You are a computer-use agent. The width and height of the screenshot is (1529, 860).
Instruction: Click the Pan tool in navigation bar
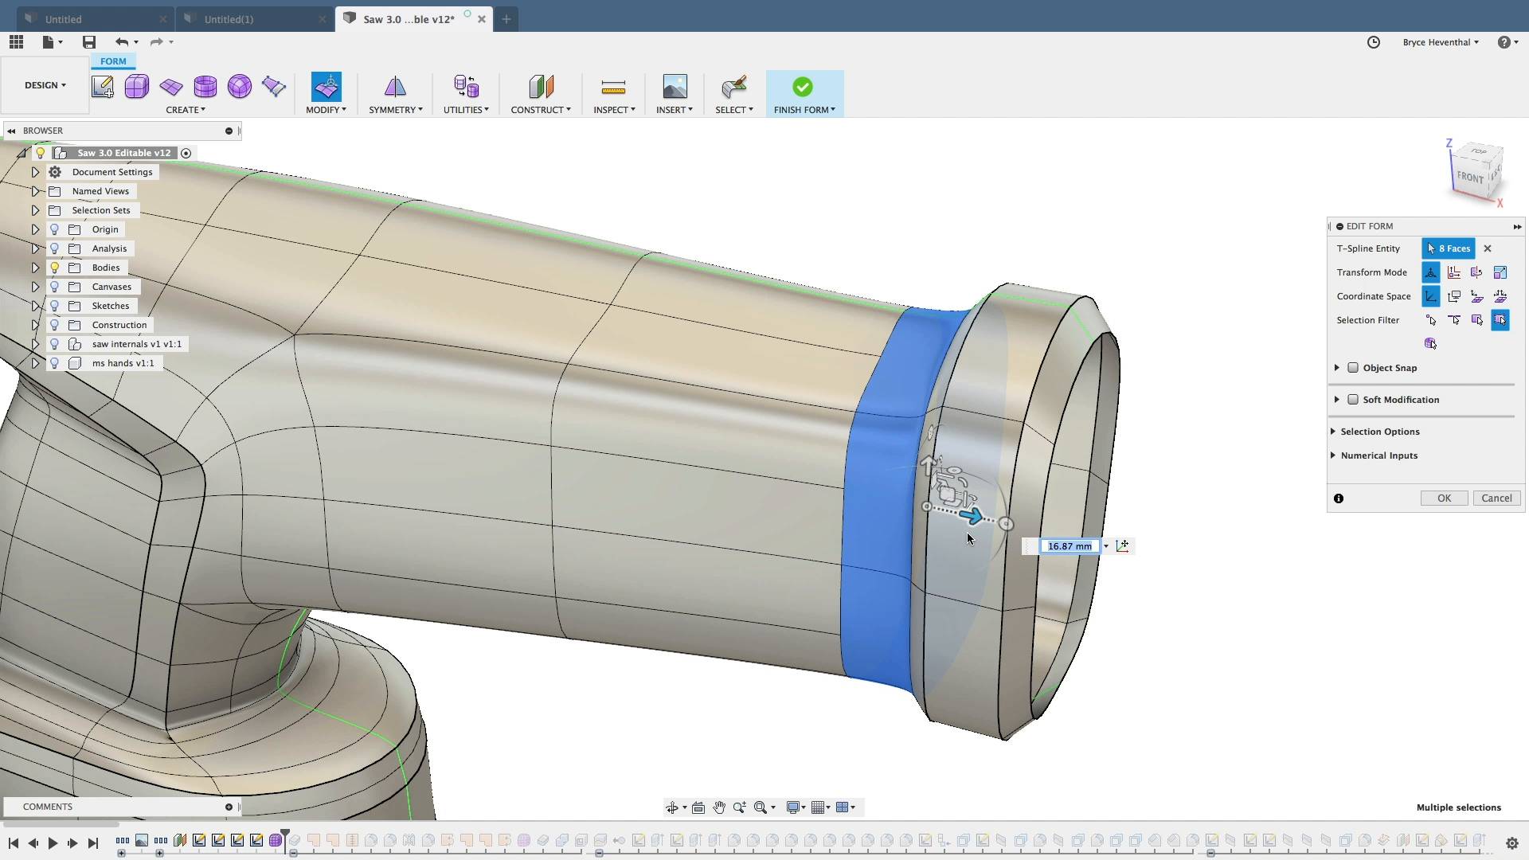click(x=719, y=807)
